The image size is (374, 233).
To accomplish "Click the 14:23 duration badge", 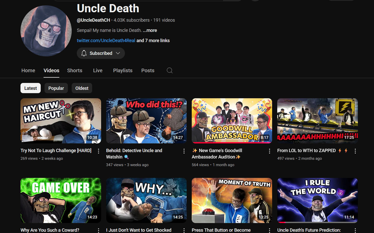I will click(92, 217).
